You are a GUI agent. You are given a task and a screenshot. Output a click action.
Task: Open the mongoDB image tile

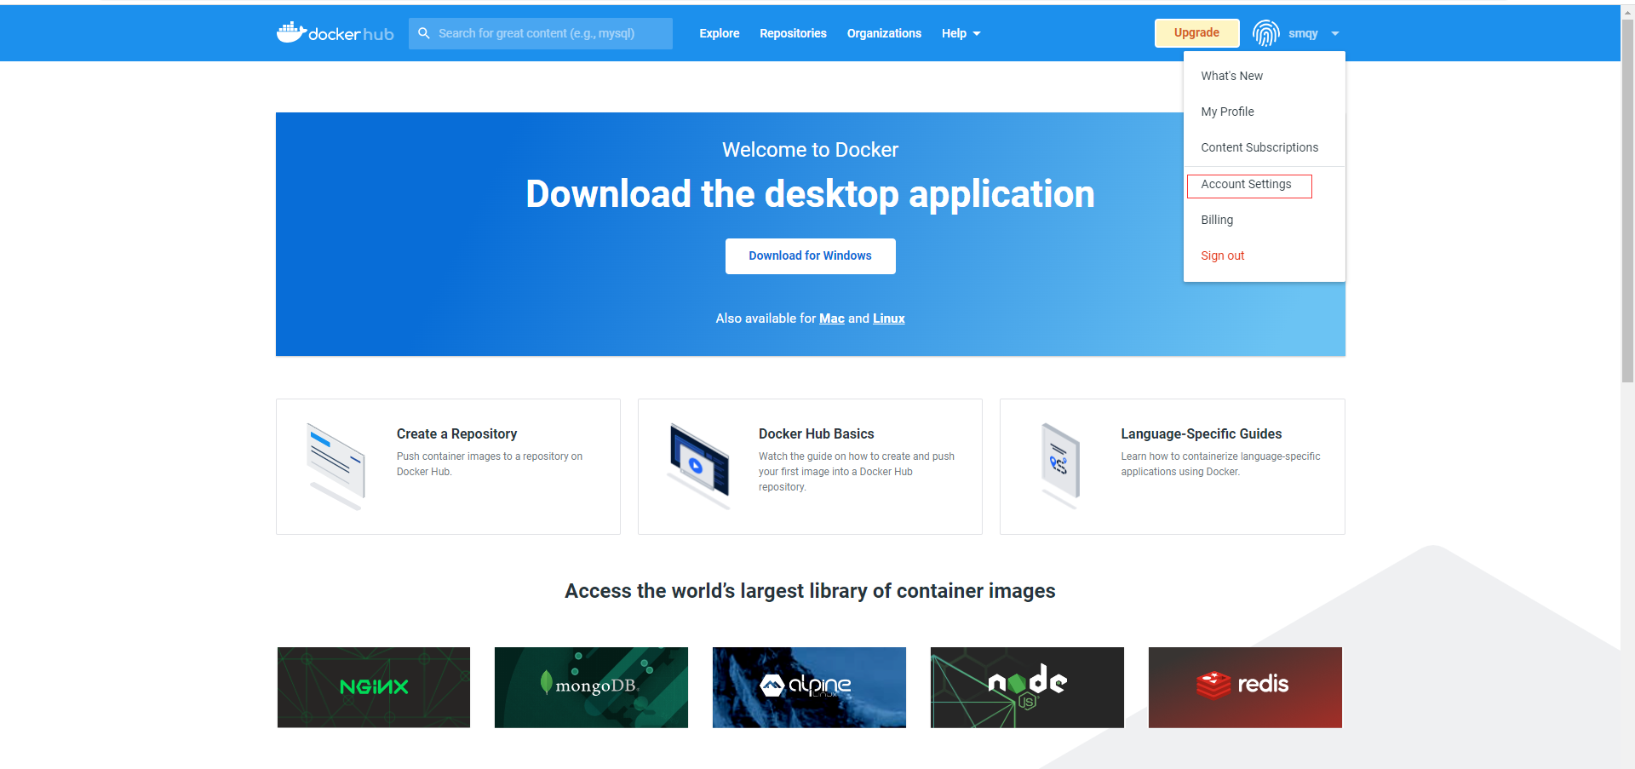coord(591,687)
